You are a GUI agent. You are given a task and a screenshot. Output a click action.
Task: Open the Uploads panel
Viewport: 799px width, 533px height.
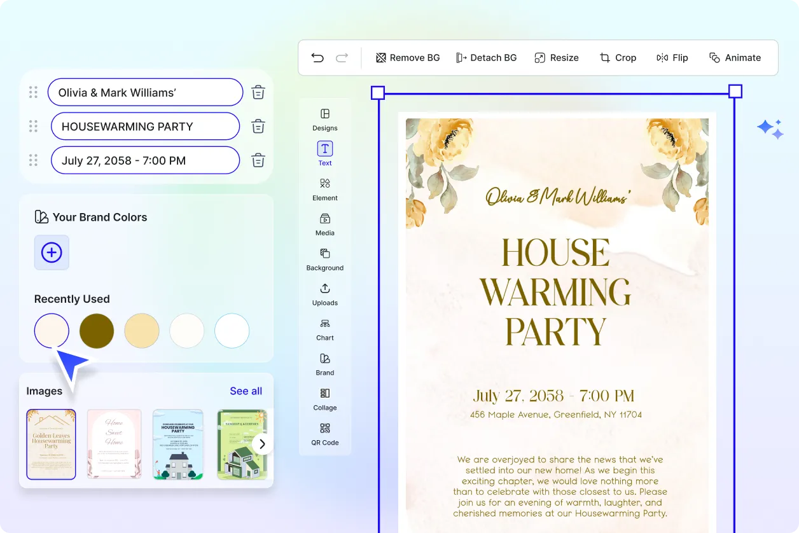(x=324, y=294)
